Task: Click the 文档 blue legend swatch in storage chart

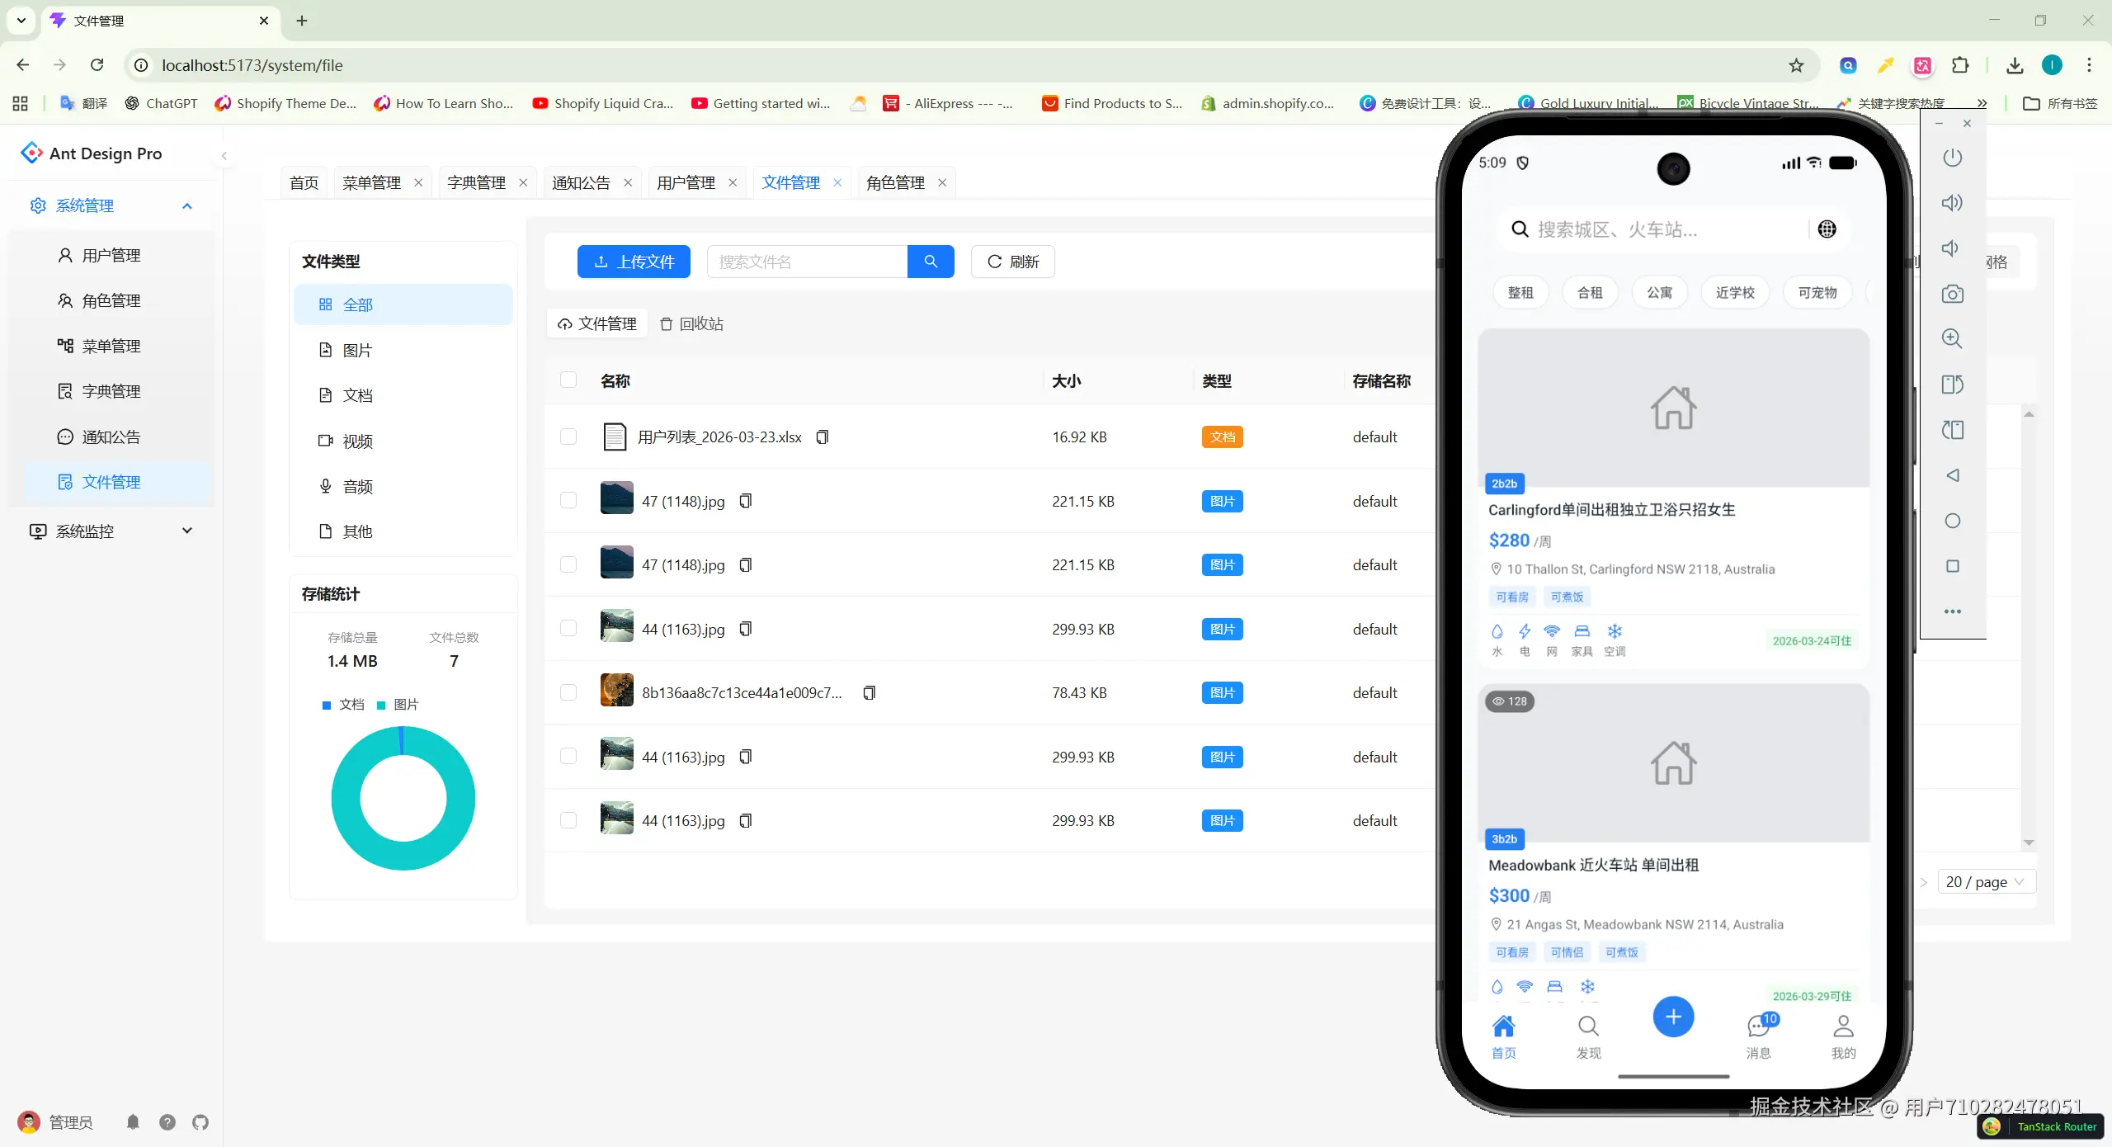Action: coord(325,705)
